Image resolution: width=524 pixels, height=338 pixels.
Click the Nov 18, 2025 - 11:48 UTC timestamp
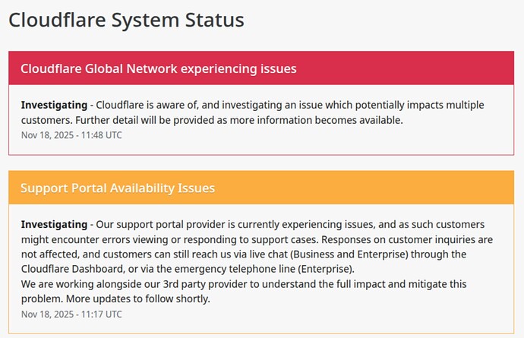tap(71, 135)
